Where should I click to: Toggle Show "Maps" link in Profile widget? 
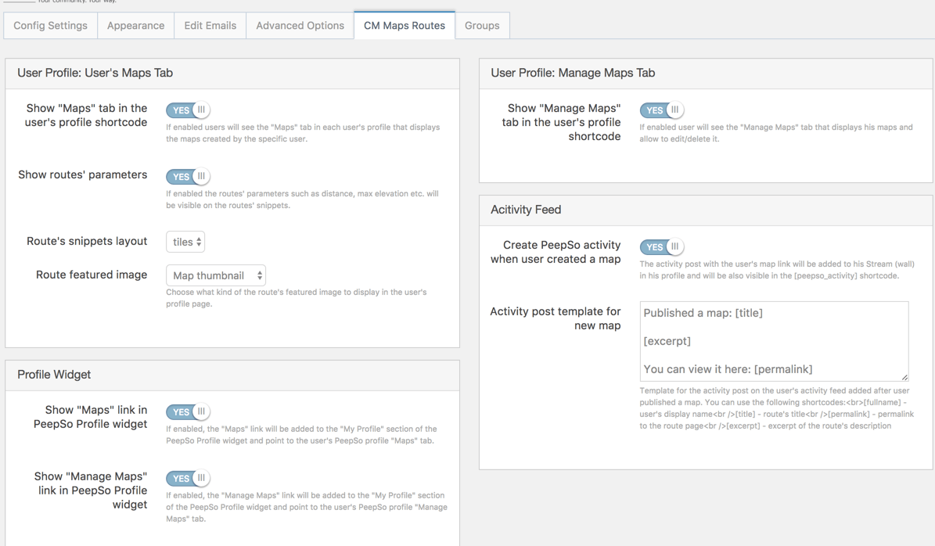[x=188, y=412]
